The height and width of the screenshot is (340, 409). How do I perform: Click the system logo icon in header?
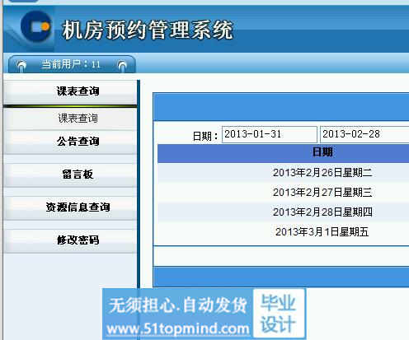[x=35, y=26]
